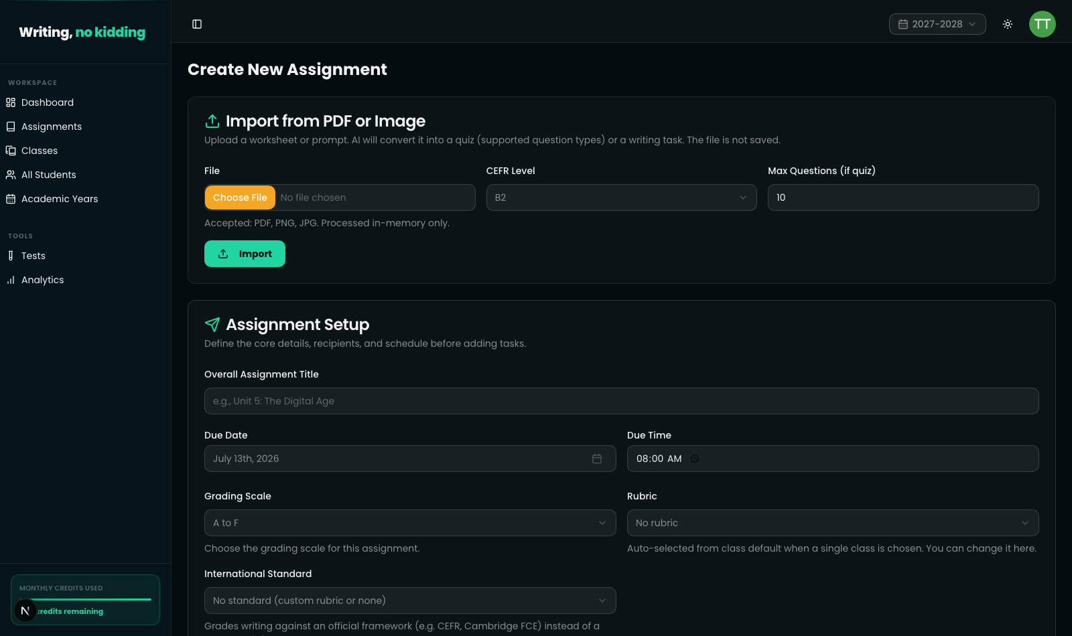Click the Classes icon in sidebar
Screen dimensions: 1072x636
pyautogui.click(x=11, y=151)
